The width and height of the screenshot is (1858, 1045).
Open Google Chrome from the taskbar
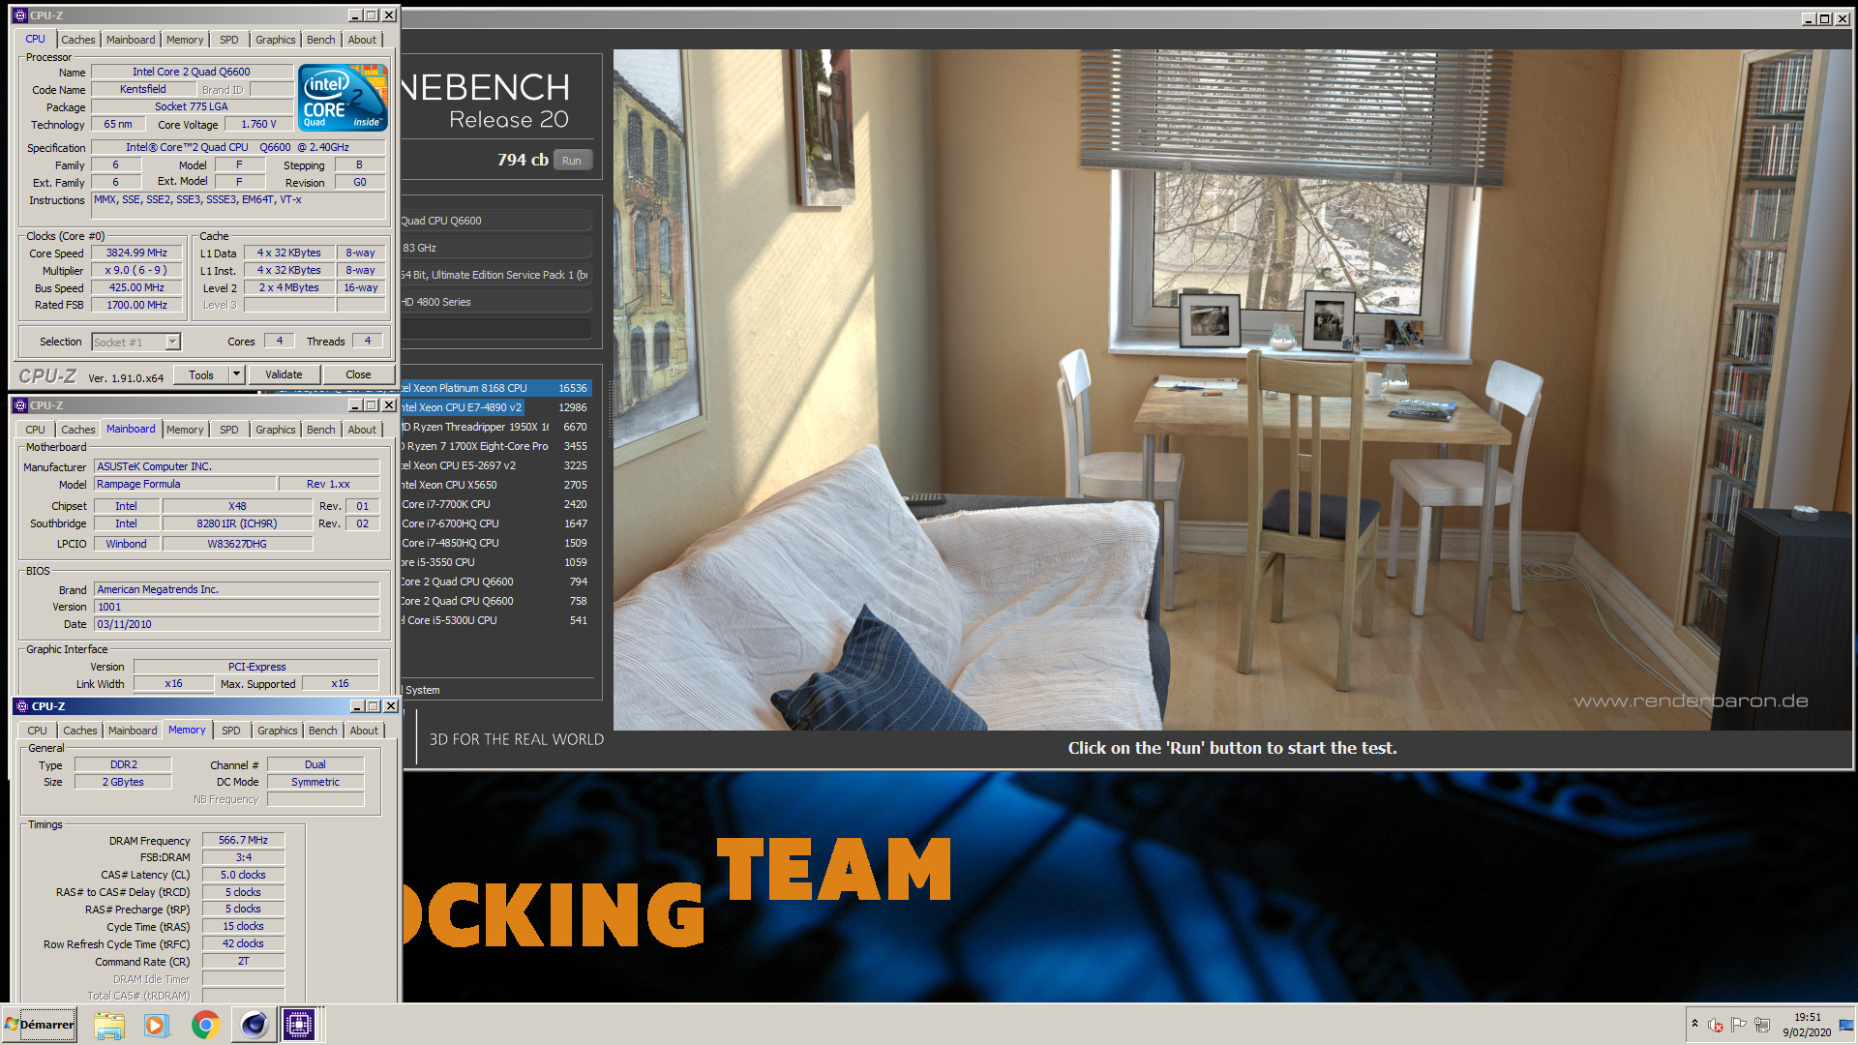205,1025
